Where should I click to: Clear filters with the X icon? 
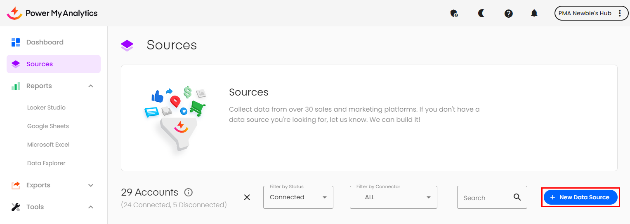point(247,197)
